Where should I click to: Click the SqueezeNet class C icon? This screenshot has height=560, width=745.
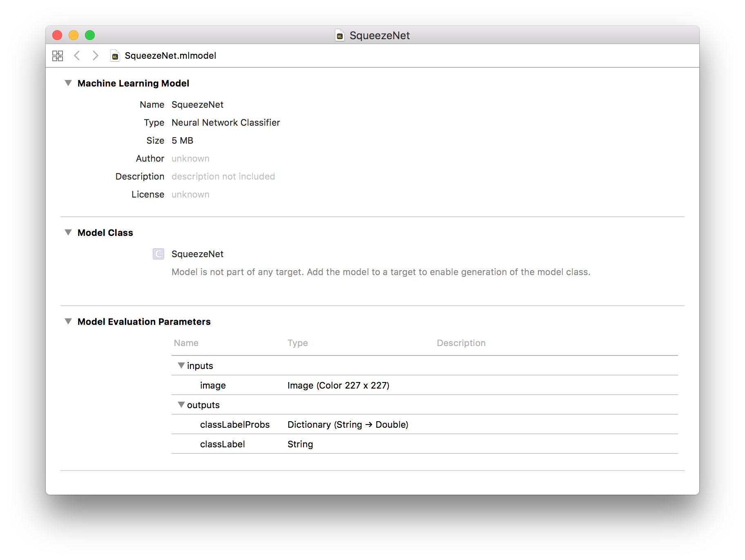click(x=158, y=254)
